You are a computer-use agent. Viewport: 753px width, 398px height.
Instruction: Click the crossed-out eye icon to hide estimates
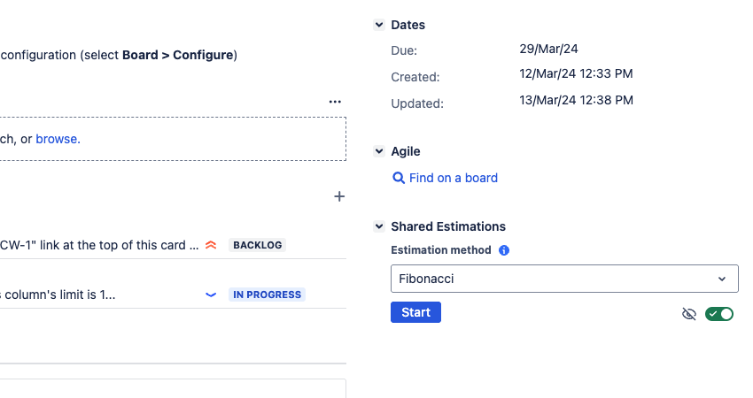point(689,313)
